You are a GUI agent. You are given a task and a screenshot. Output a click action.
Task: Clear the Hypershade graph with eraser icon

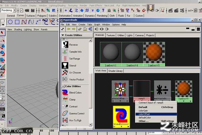click(80, 29)
